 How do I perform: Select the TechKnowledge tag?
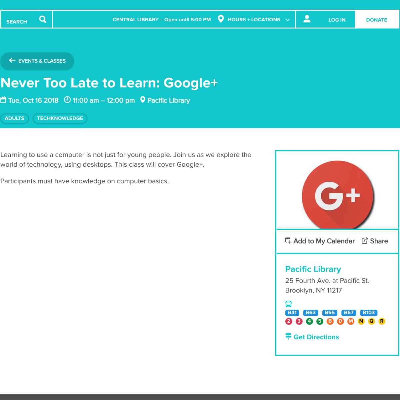point(60,118)
